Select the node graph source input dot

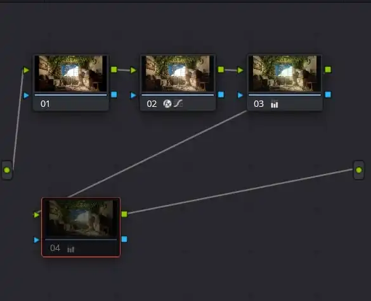point(7,170)
